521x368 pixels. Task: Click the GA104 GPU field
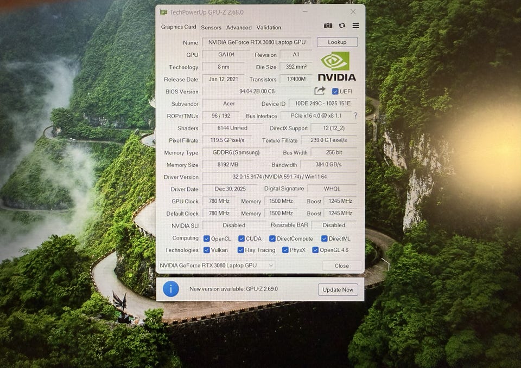pyautogui.click(x=226, y=54)
